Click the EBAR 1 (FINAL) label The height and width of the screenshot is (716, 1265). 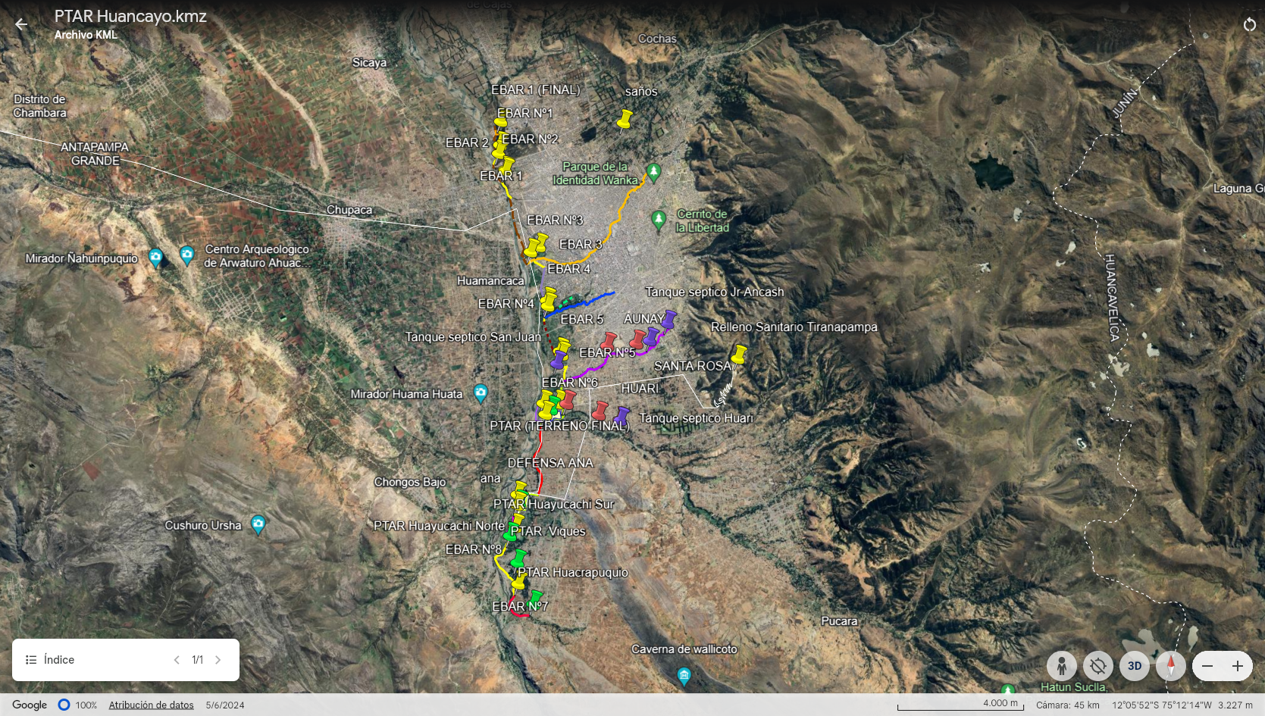[x=536, y=89]
